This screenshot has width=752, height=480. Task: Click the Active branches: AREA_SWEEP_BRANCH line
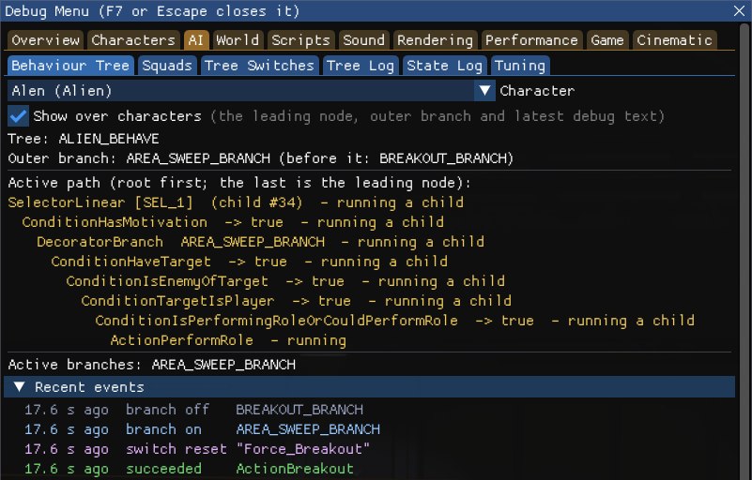(151, 365)
